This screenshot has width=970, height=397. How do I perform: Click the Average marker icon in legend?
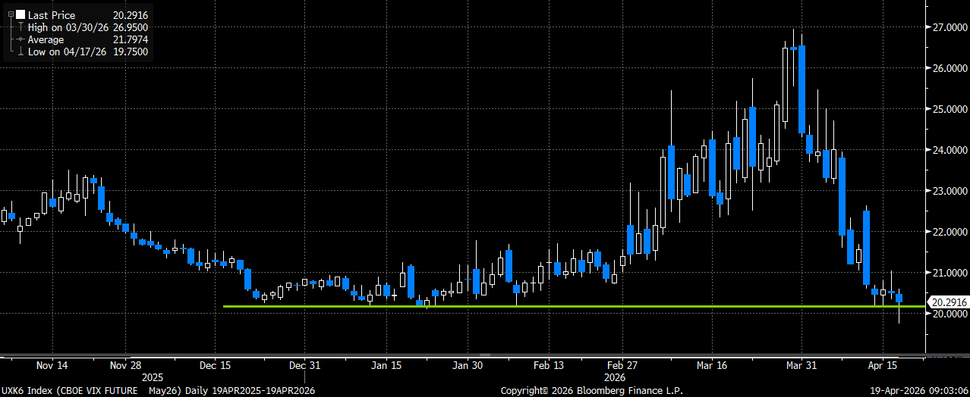pos(20,39)
